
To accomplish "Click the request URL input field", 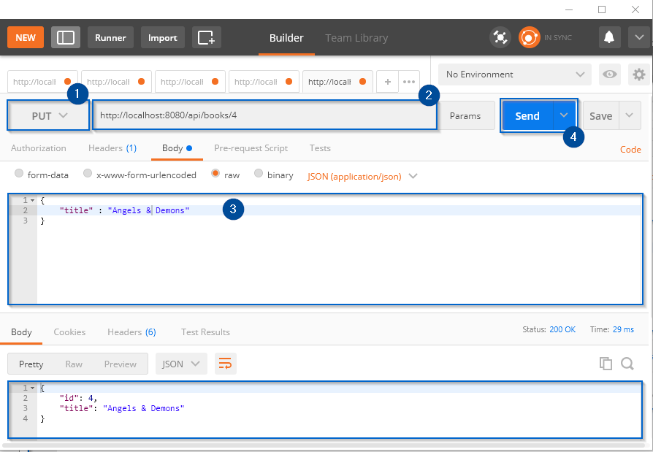I will (263, 115).
